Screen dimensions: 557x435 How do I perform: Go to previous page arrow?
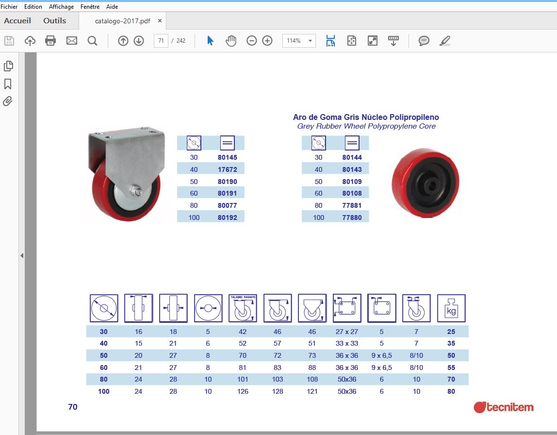(x=123, y=41)
